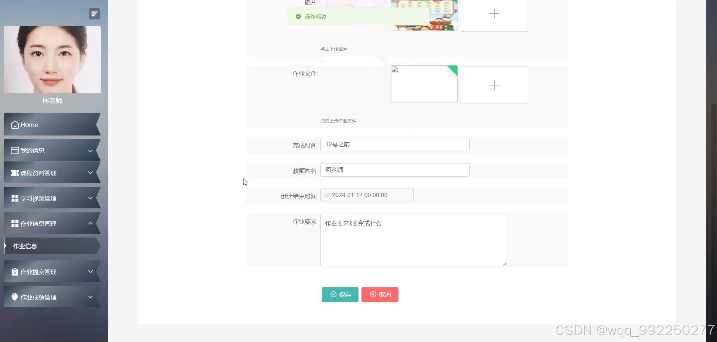Expand the 学习视频管理 chevron
The height and width of the screenshot is (342, 717).
90,198
